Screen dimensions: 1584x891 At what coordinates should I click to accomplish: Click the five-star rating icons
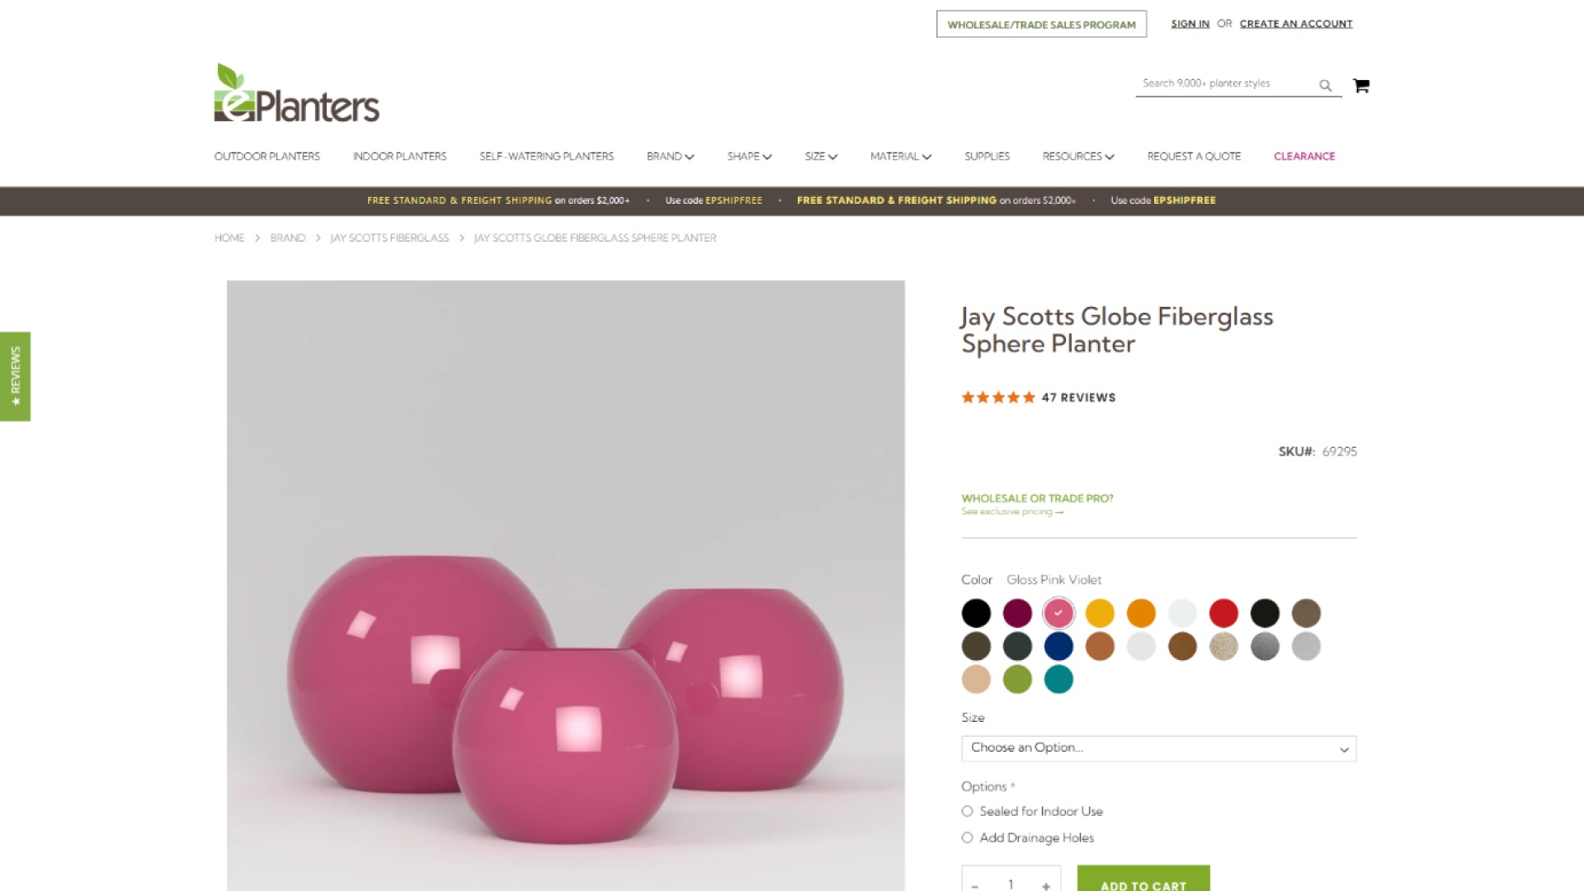(997, 397)
